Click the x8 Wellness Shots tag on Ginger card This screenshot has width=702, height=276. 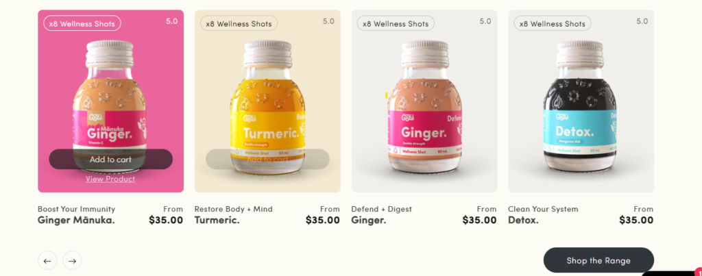(396, 23)
